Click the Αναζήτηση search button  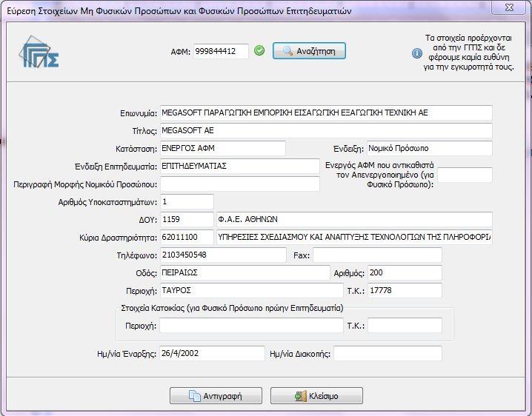coord(309,51)
